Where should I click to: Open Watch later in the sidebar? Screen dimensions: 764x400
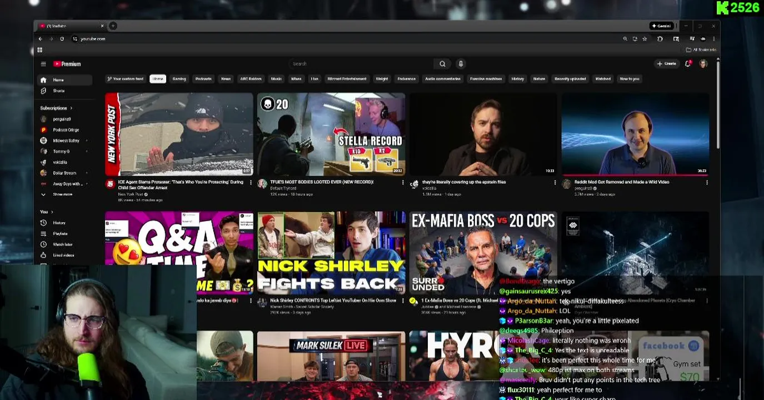point(64,244)
